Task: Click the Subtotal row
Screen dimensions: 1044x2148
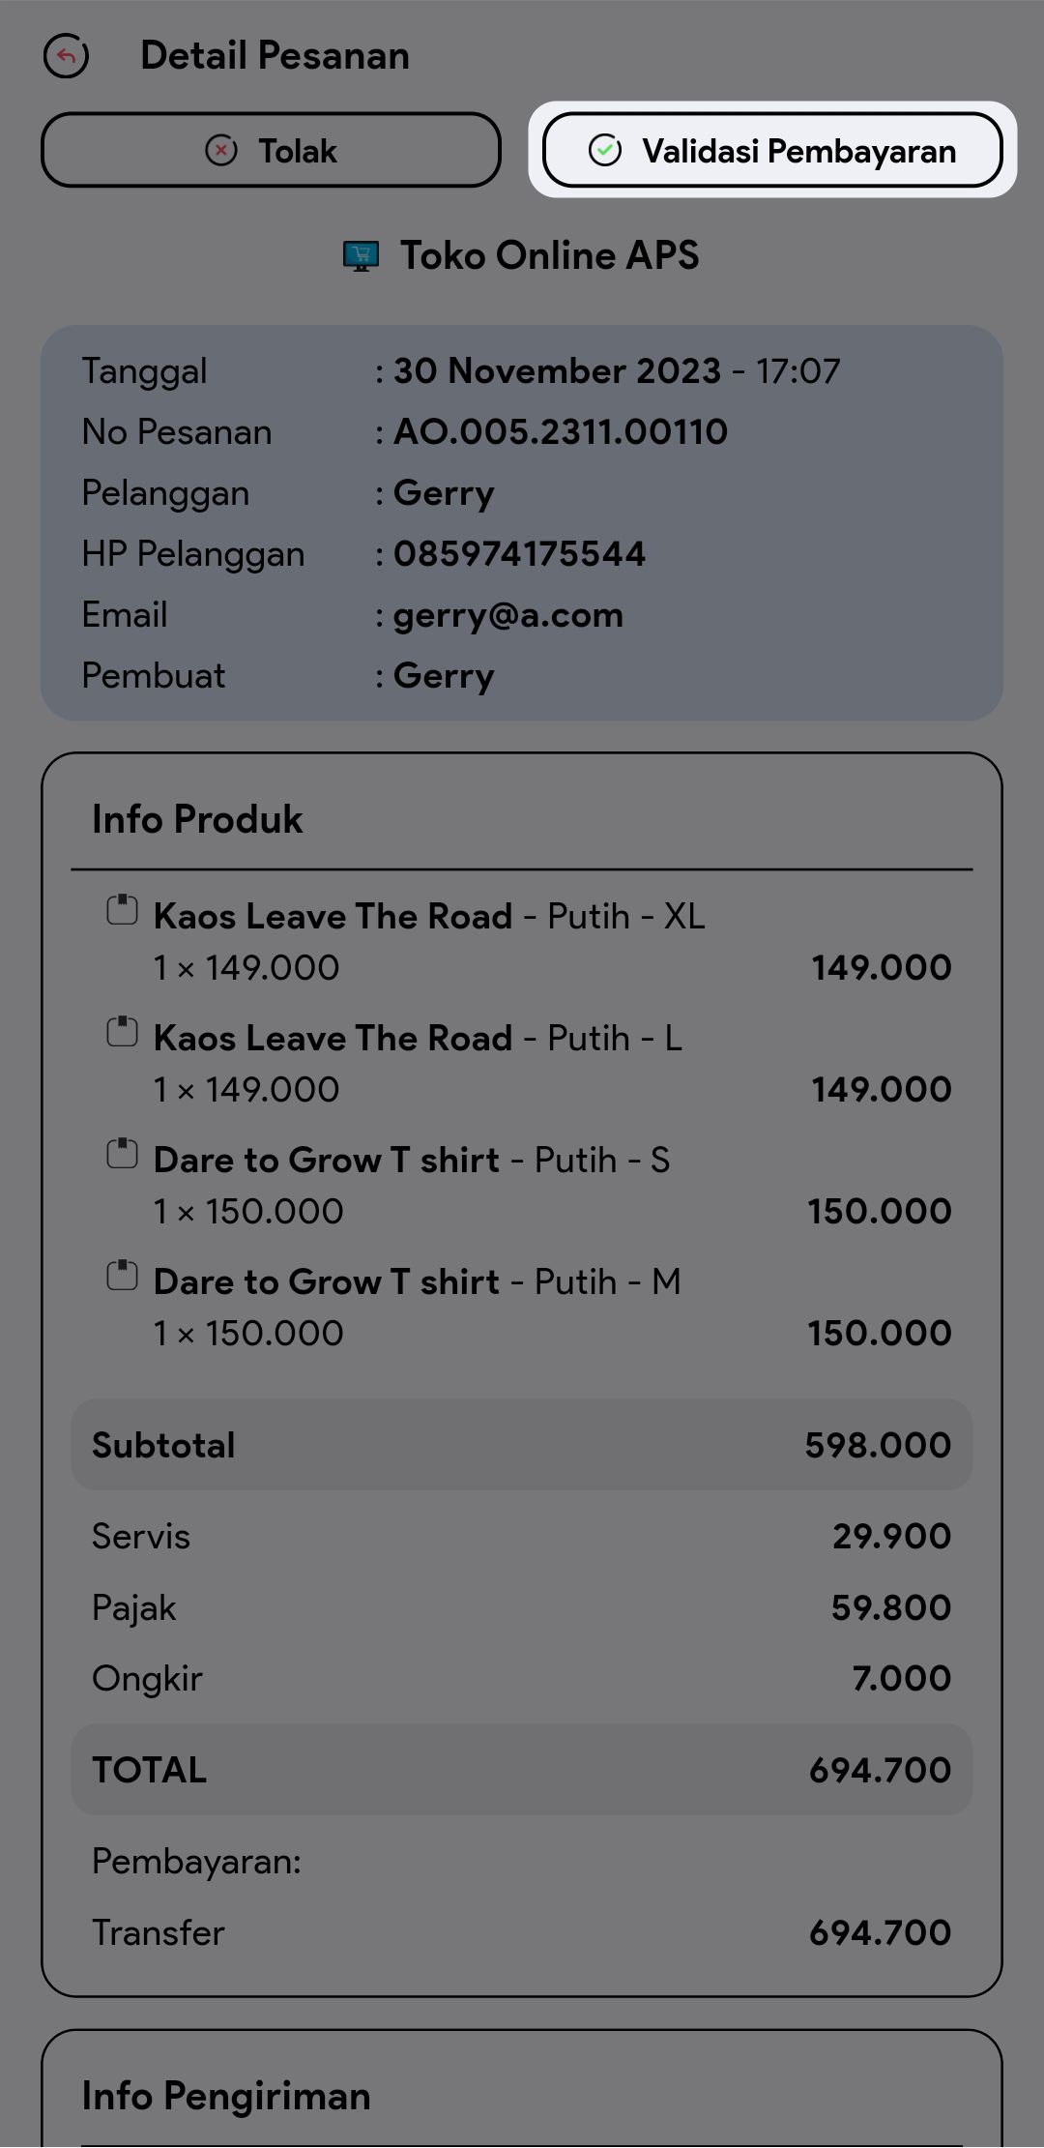Action: tap(521, 1445)
